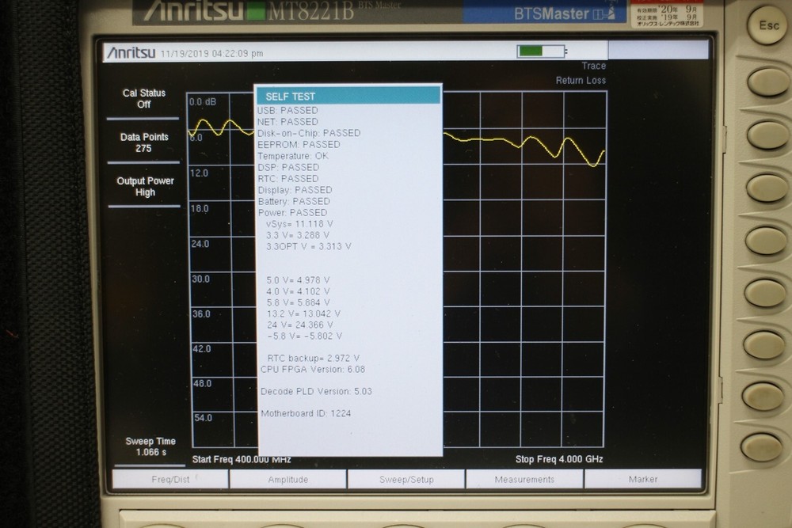
Task: Select the Data Points 275 soft key
Action: [x=143, y=141]
